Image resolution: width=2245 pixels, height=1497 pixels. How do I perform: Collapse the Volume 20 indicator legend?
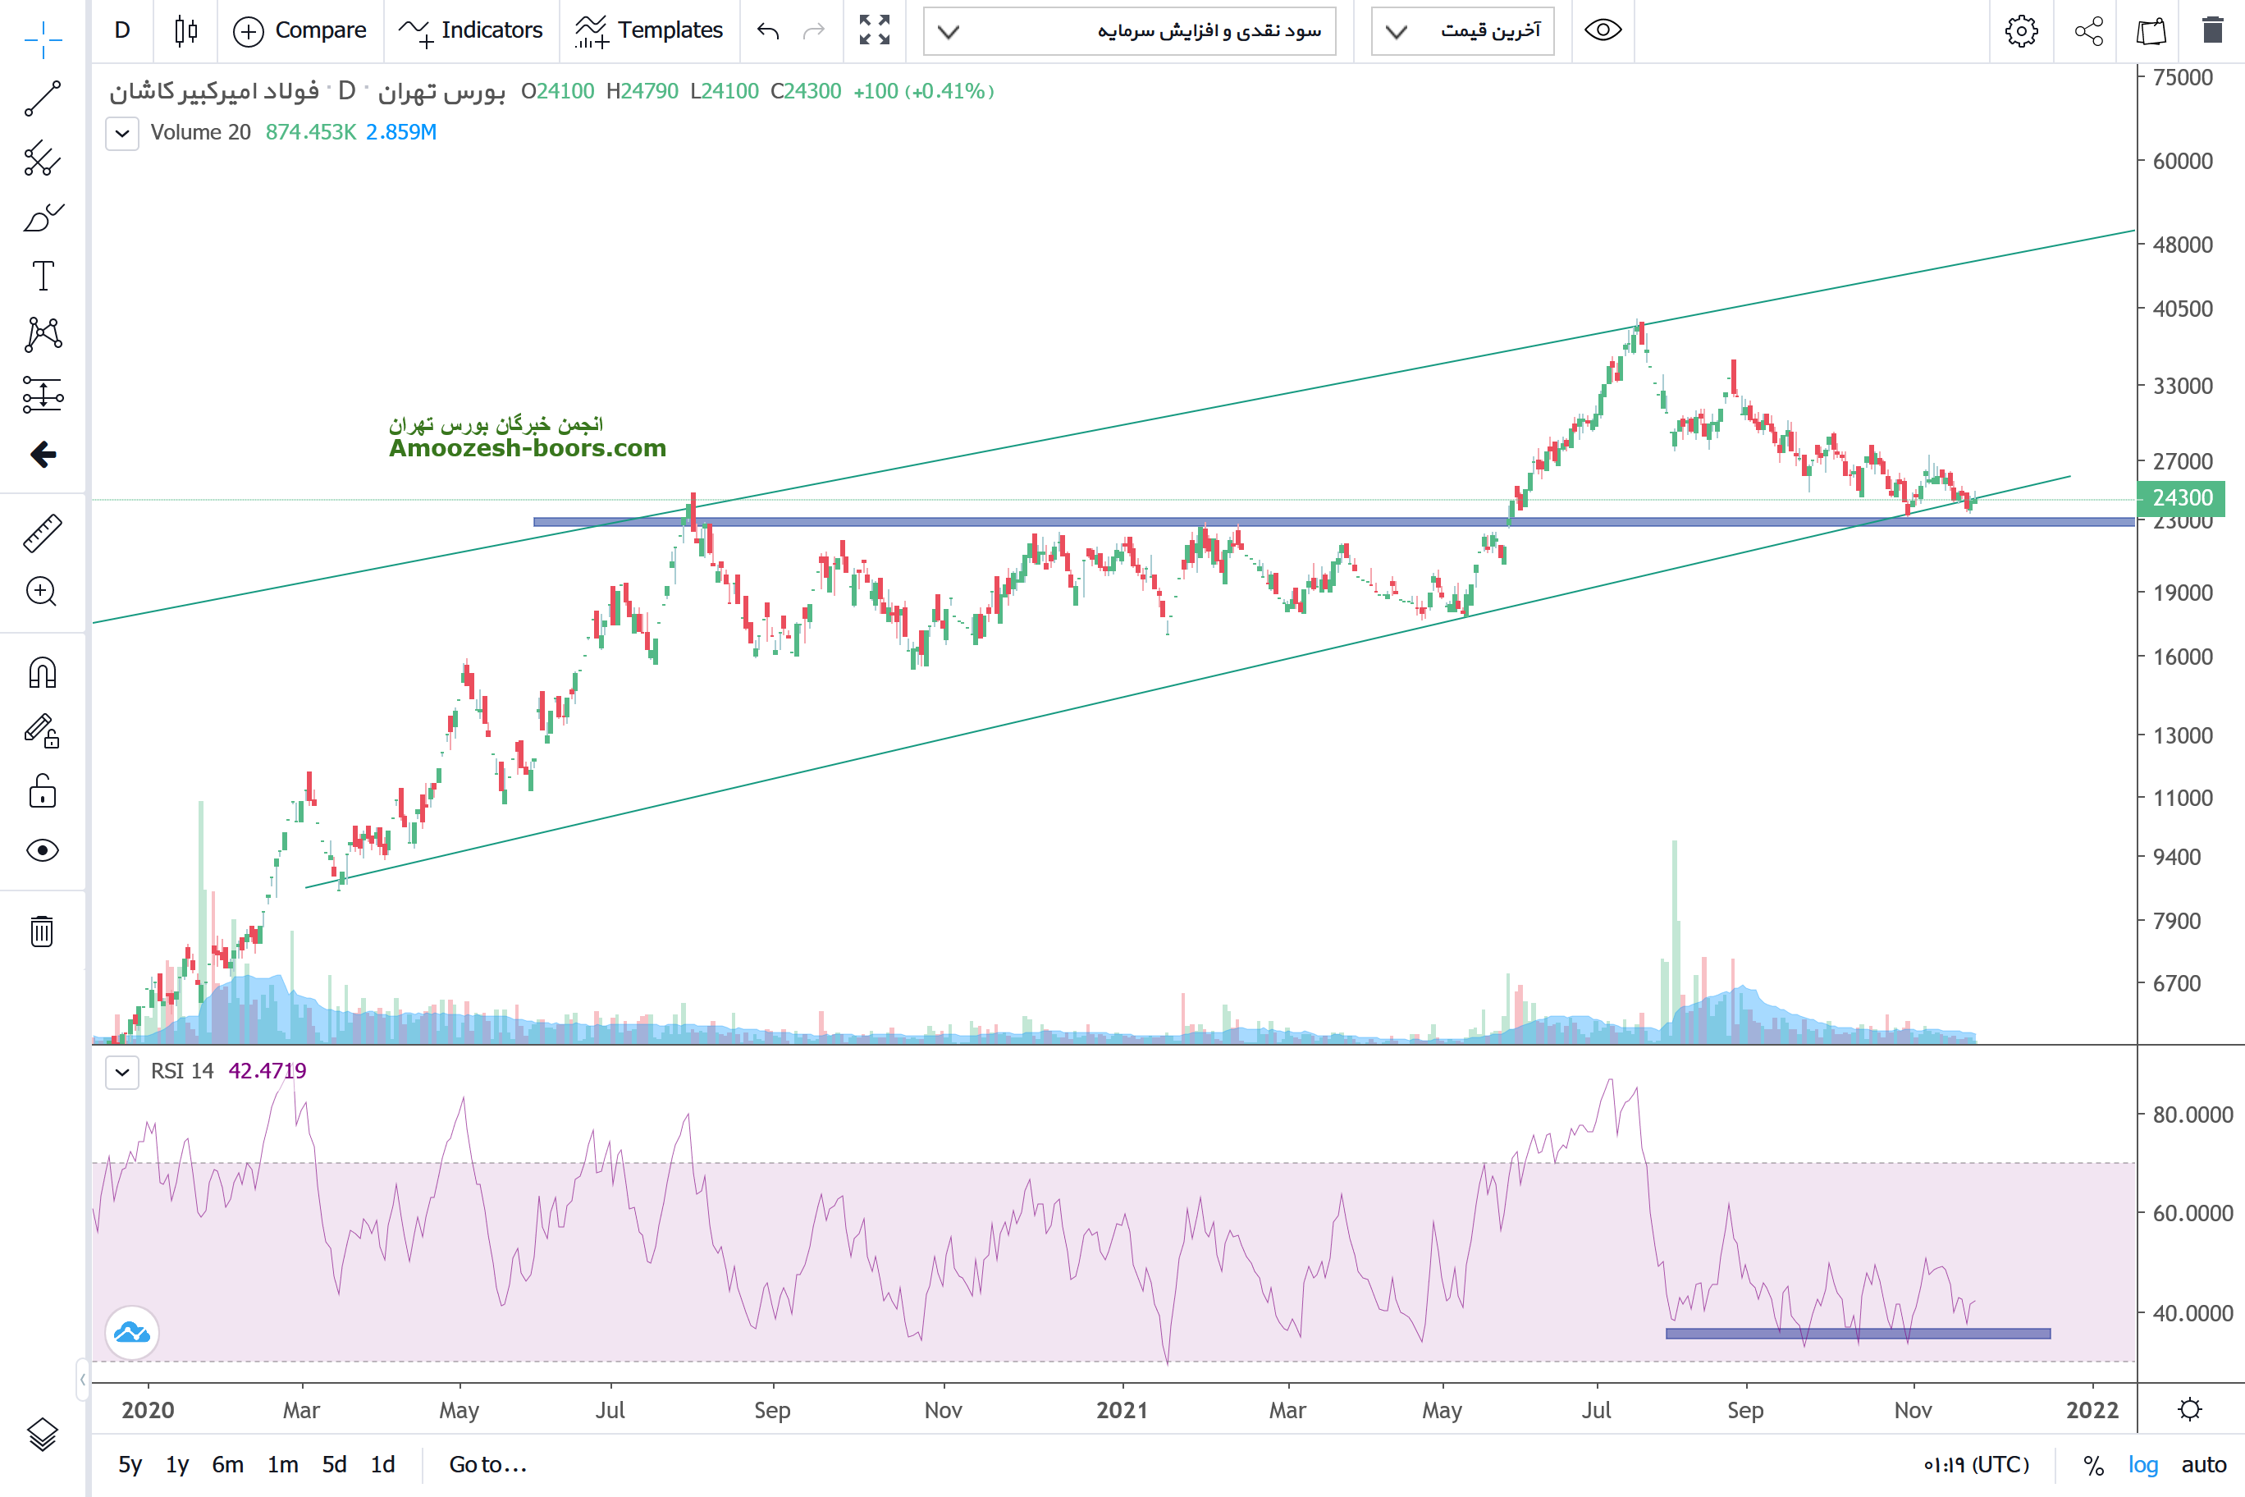pyautogui.click(x=122, y=133)
